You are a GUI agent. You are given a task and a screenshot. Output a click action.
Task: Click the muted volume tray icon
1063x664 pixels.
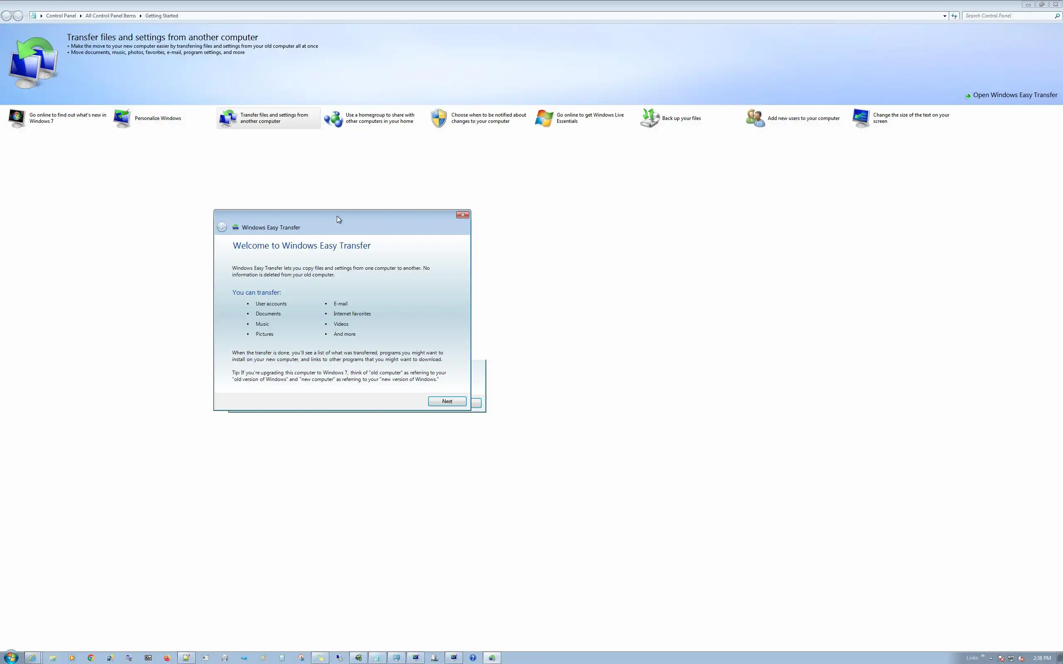tap(1021, 658)
